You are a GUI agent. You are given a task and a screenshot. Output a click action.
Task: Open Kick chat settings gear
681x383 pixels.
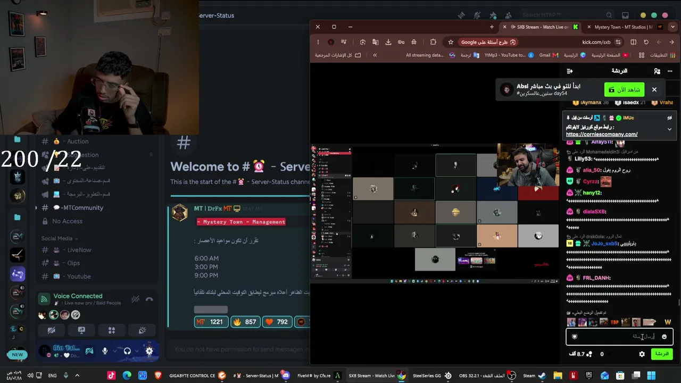pyautogui.click(x=642, y=354)
